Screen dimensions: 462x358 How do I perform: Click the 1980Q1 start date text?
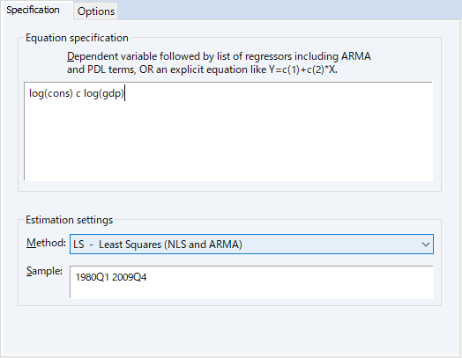pos(93,277)
